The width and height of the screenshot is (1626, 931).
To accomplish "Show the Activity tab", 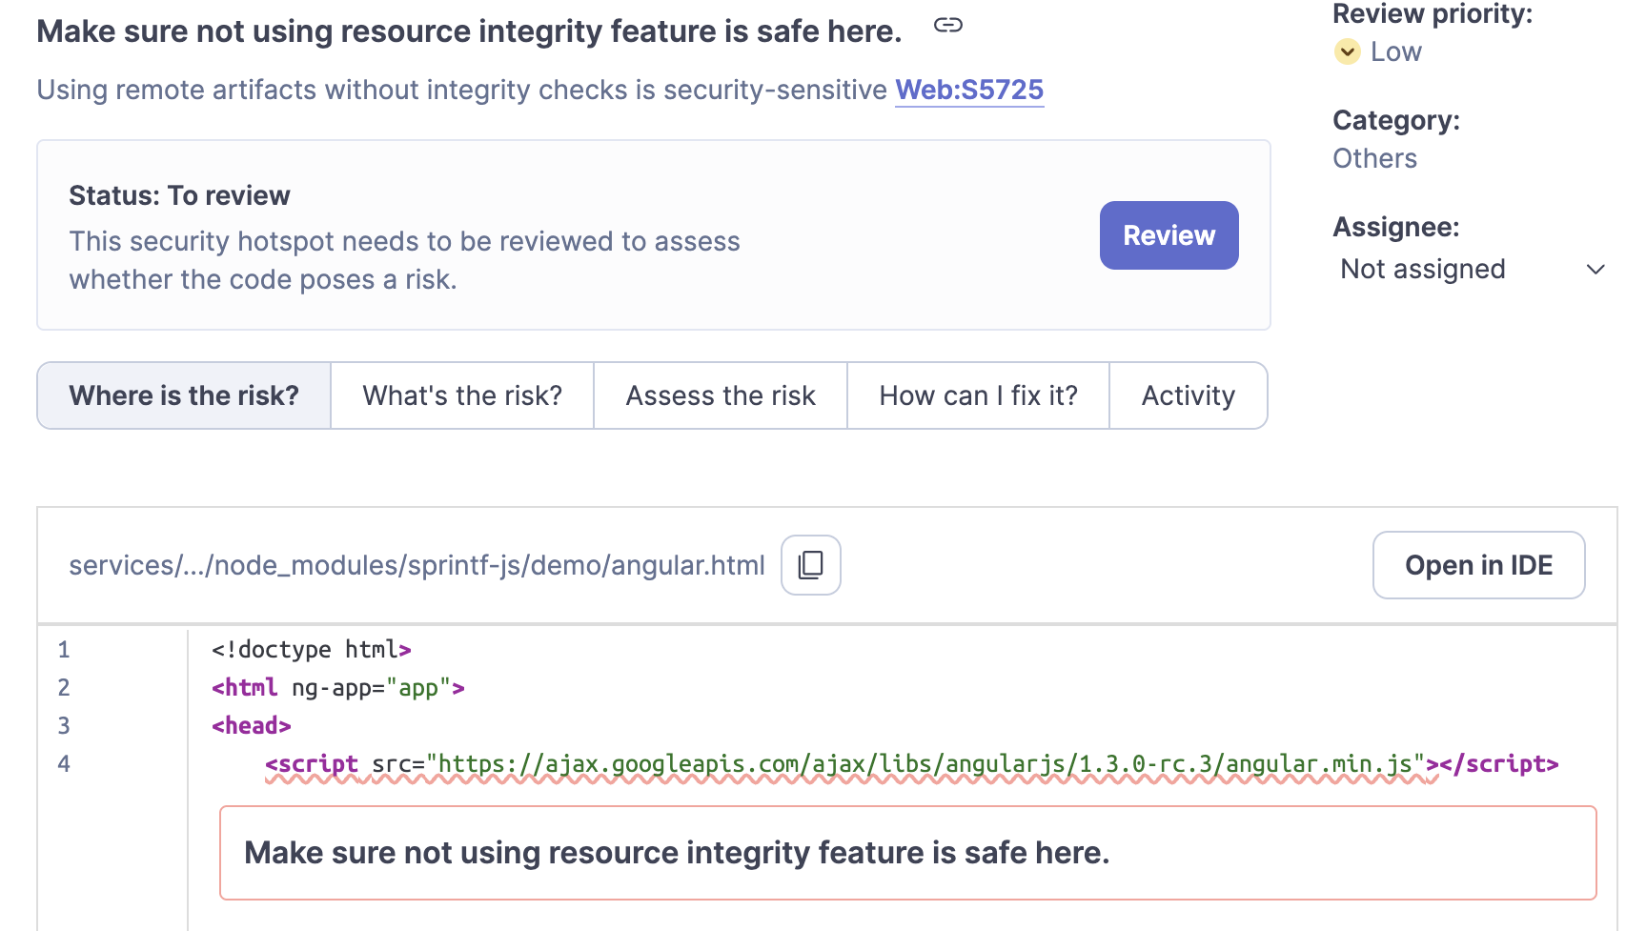I will 1188,395.
